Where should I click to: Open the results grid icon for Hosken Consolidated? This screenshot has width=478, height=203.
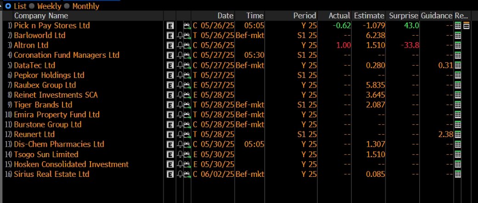(458, 165)
